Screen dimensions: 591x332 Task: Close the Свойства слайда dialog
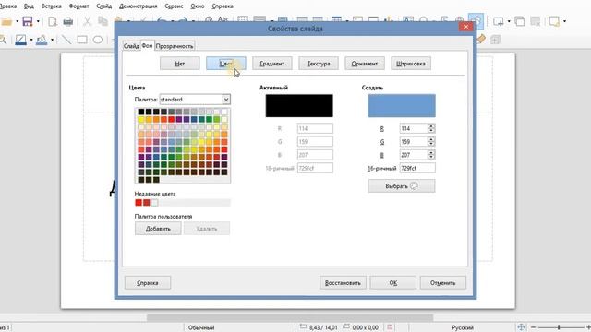click(x=466, y=27)
